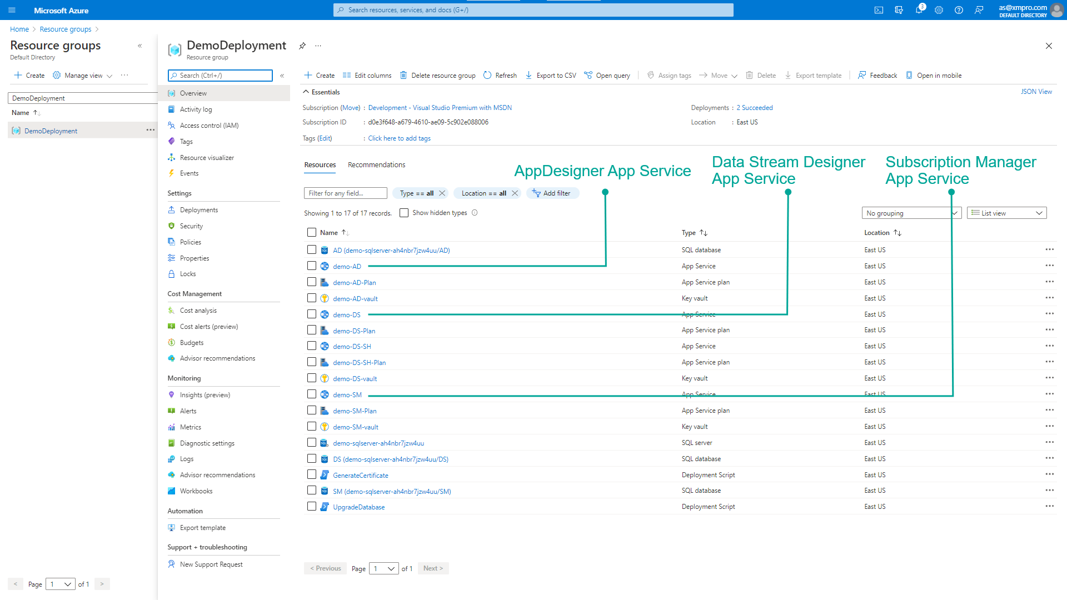Expand the Manage view dropdown
This screenshot has height=600, width=1067.
click(83, 76)
